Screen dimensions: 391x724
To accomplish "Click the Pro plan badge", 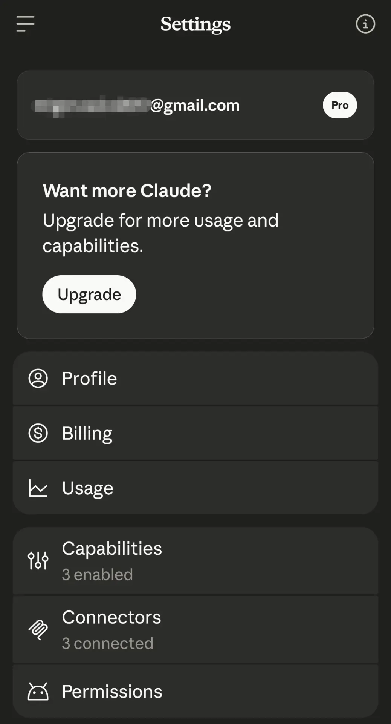I will pos(340,105).
